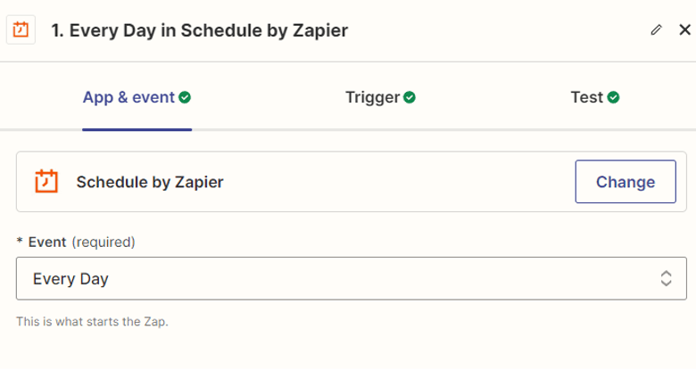Screen dimensions: 696x370
Task: Switch to the Test tab
Action: pyautogui.click(x=595, y=97)
